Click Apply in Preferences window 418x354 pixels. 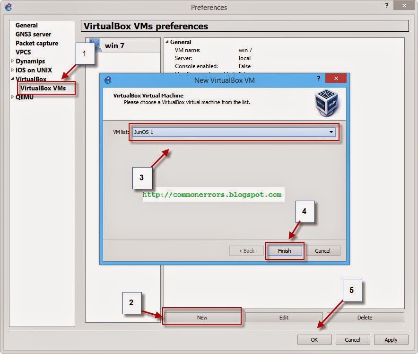391,340
